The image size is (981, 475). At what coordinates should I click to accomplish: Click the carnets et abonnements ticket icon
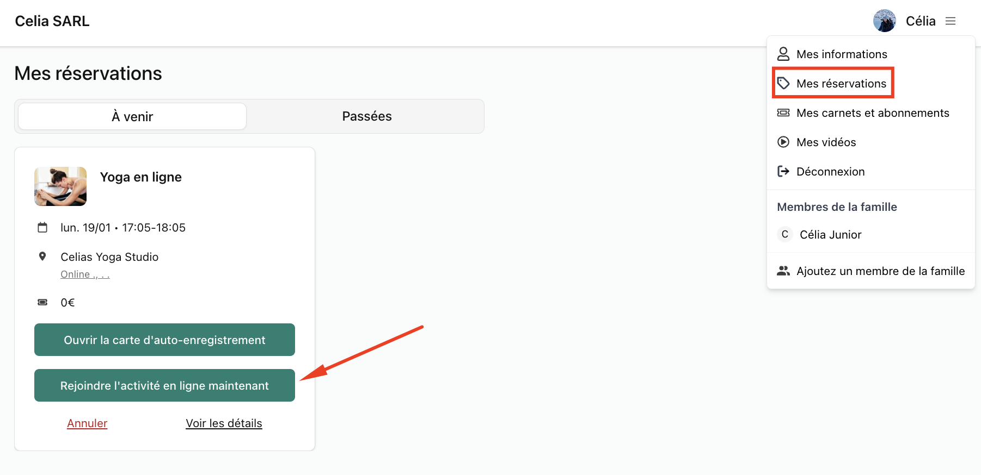click(x=783, y=112)
